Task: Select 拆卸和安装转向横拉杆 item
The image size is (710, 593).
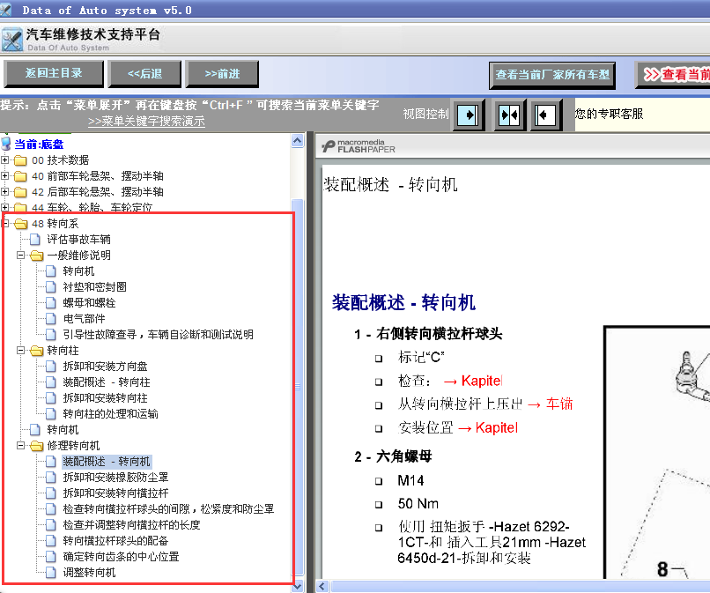Action: (115, 493)
